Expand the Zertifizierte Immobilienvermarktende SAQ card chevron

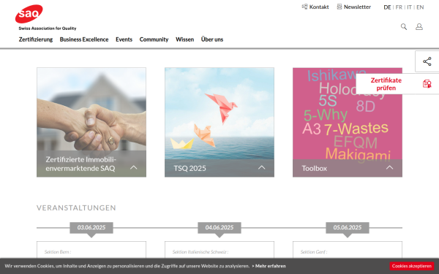point(134,167)
